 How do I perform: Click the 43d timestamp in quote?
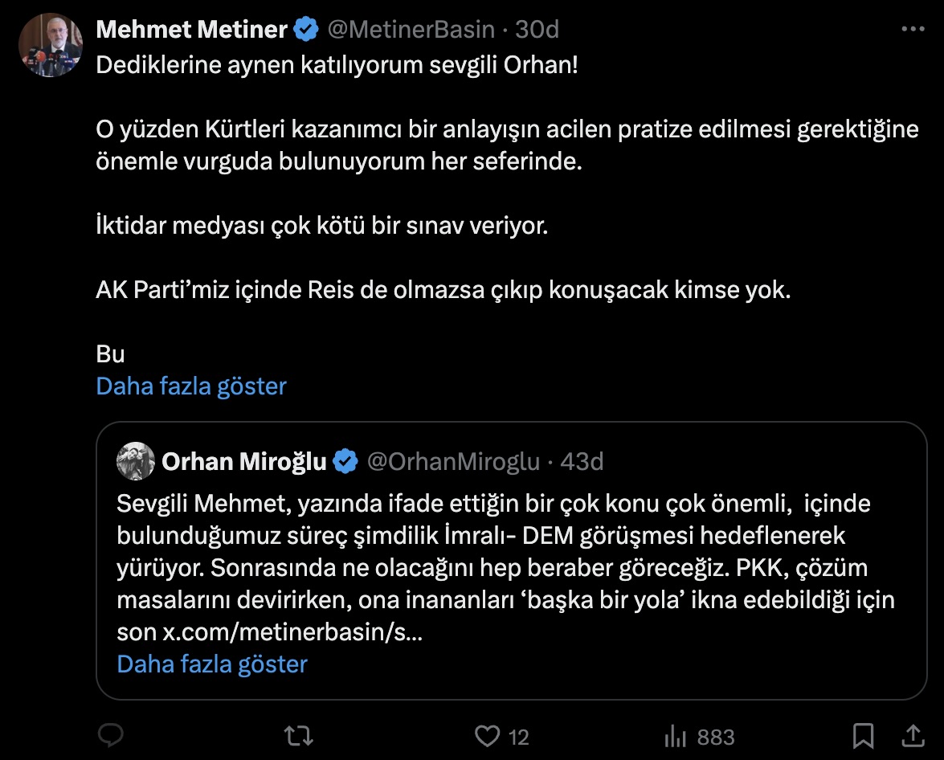(x=582, y=461)
